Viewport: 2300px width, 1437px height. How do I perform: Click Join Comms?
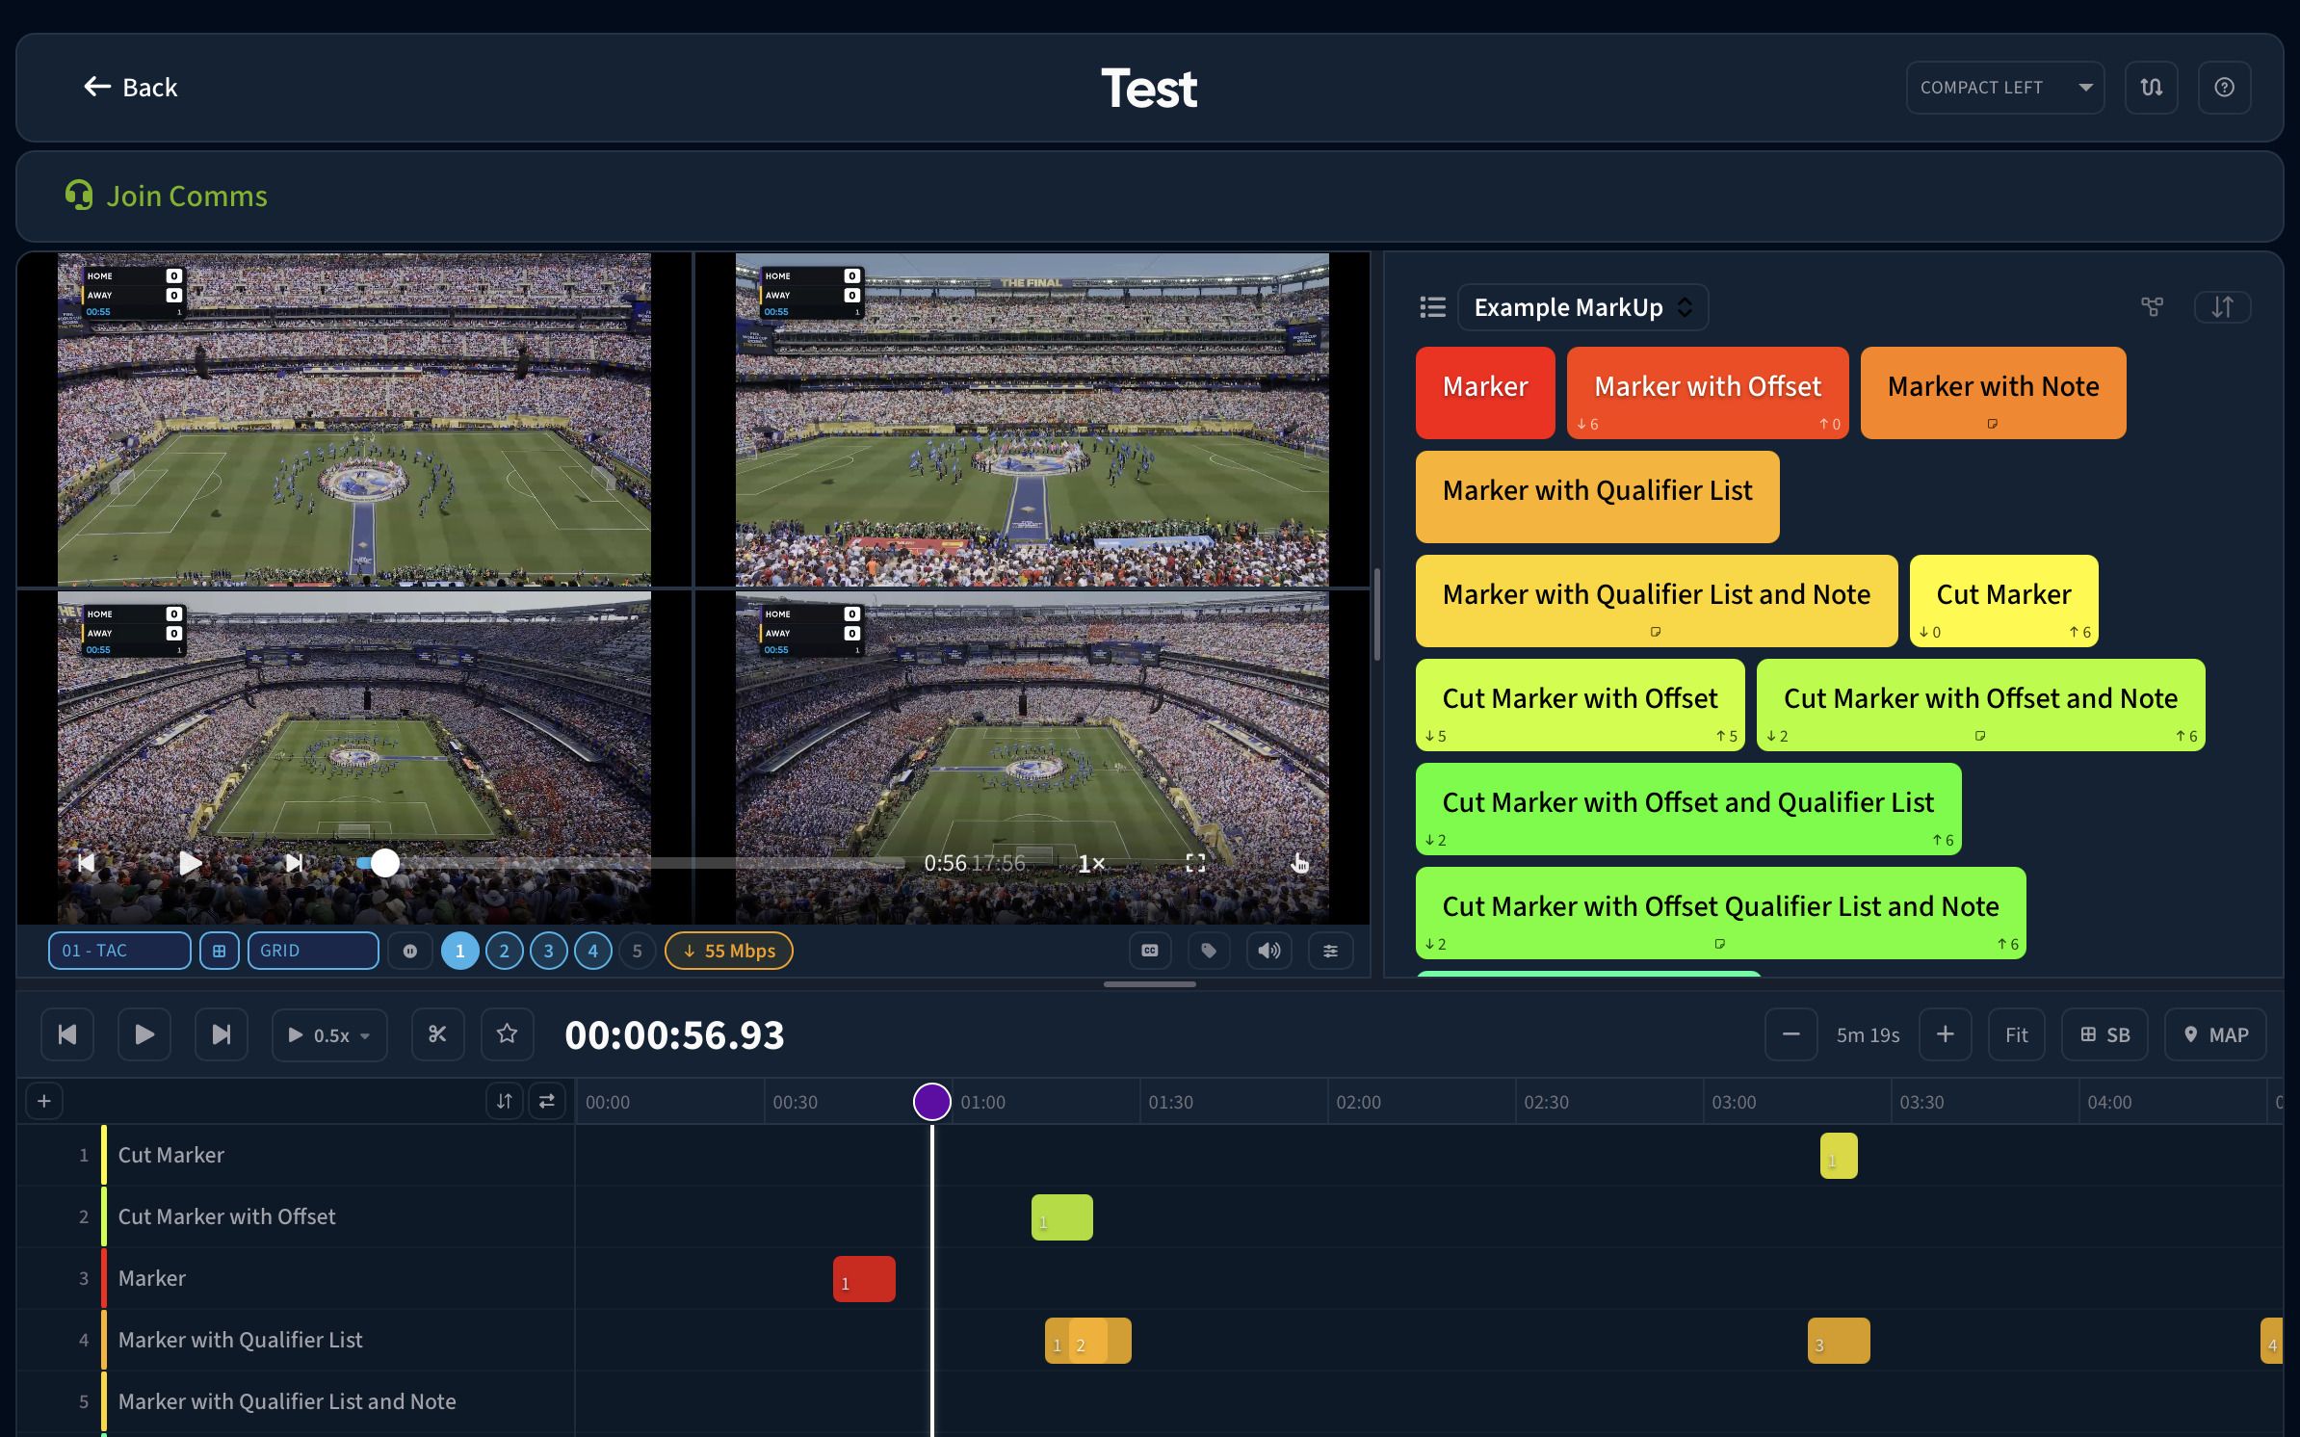coord(167,196)
